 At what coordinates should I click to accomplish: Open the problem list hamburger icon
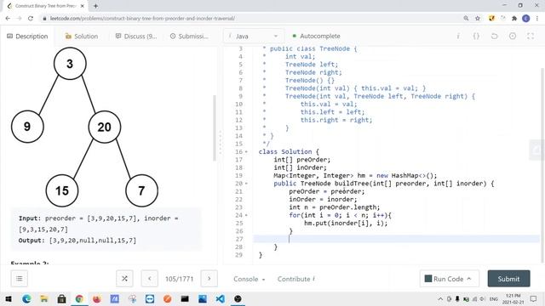pyautogui.click(x=19, y=279)
